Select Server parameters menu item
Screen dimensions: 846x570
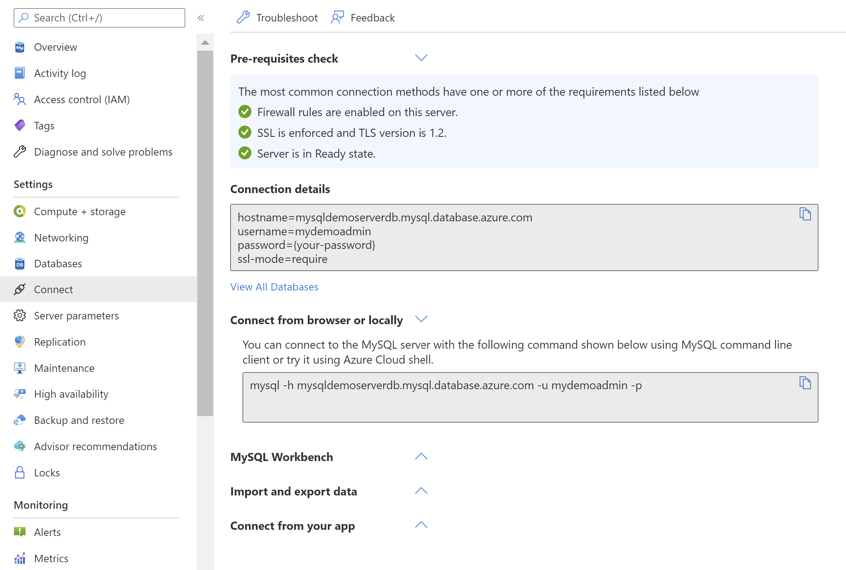pos(76,315)
